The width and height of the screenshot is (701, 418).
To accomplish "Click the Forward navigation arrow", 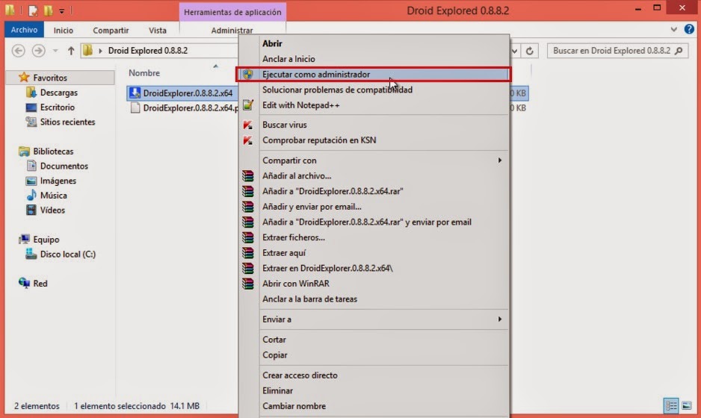I will [38, 51].
